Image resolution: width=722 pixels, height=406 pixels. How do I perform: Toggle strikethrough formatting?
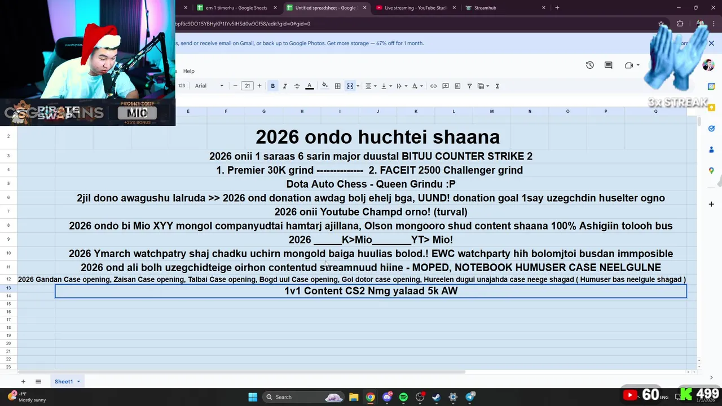(x=297, y=86)
